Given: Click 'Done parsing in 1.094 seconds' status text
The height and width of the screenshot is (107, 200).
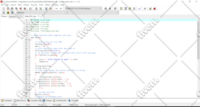Looking at the screenshot, I should point(98,105).
